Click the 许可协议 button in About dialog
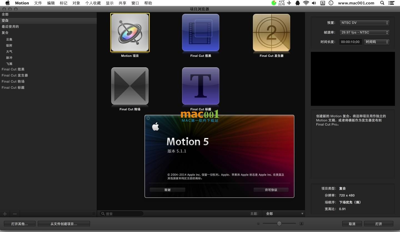The width and height of the screenshot is (400, 232). pos(271,190)
